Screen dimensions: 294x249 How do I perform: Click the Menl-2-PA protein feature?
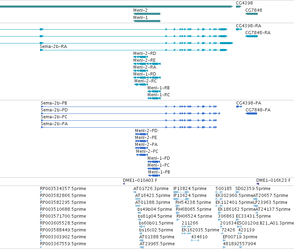click(x=142, y=148)
